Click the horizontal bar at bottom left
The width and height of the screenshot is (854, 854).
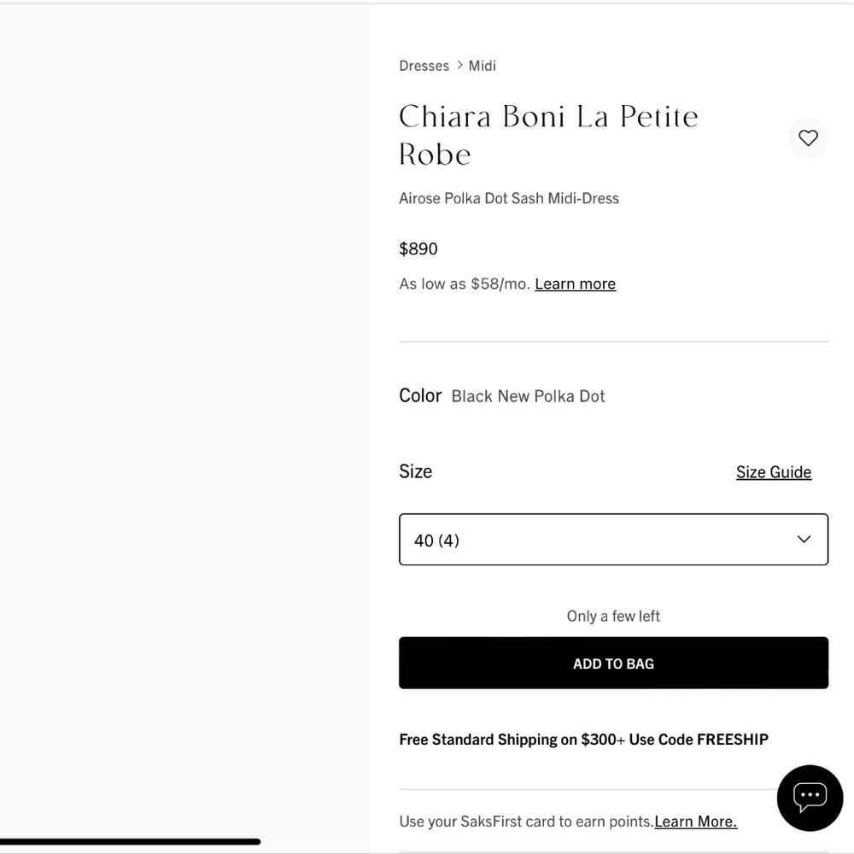(x=130, y=842)
